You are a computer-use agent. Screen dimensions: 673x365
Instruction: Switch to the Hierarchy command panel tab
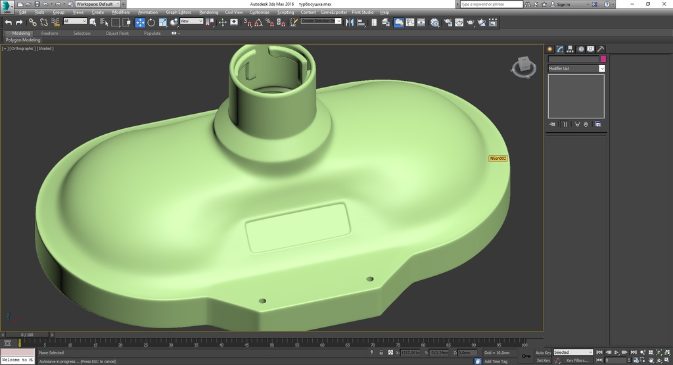[570, 49]
